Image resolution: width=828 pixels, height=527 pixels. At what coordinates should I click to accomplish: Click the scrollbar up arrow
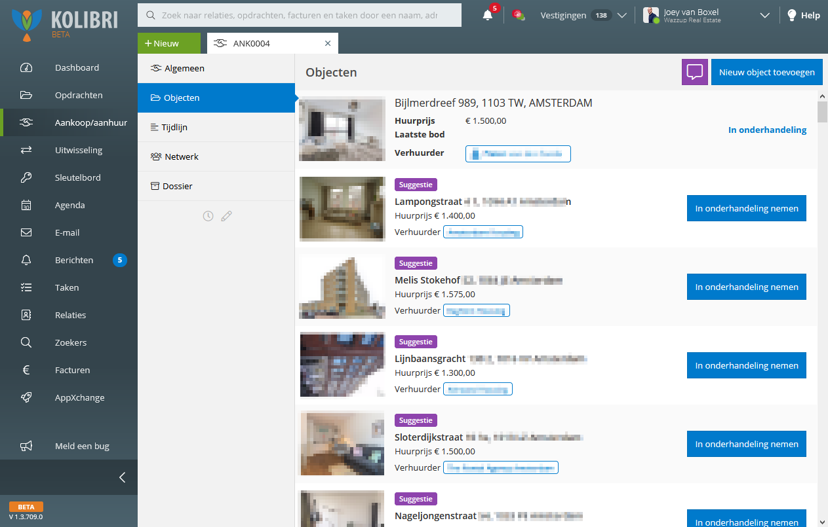[x=822, y=96]
